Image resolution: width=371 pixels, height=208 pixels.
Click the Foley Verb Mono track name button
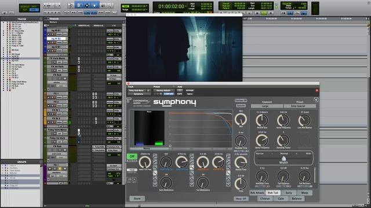pos(57,129)
